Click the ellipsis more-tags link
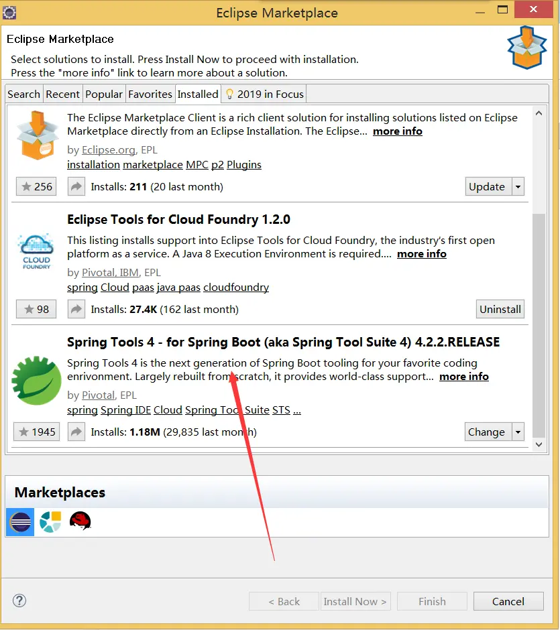Screen dimensions: 560x630 coord(296,409)
